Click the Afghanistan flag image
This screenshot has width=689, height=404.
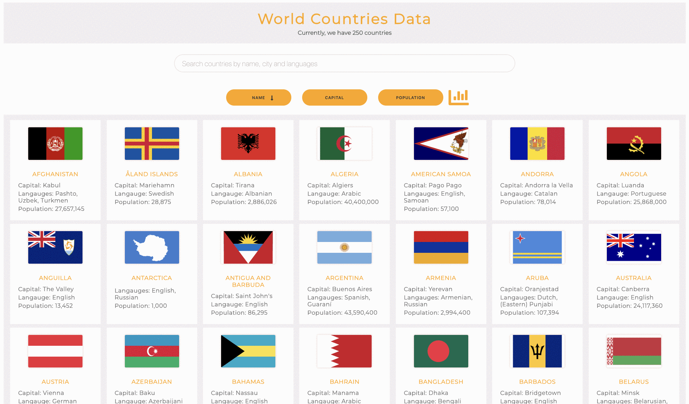pos(55,143)
